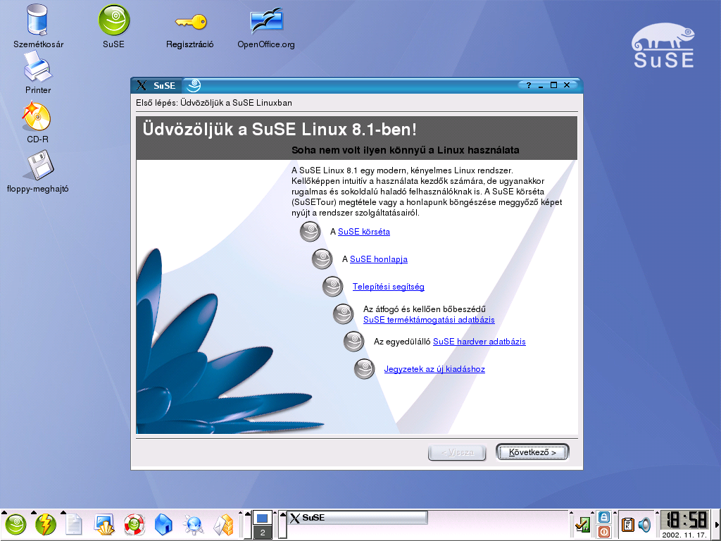
Task: Open the blue home folder icon in the panel
Action: [x=163, y=524]
